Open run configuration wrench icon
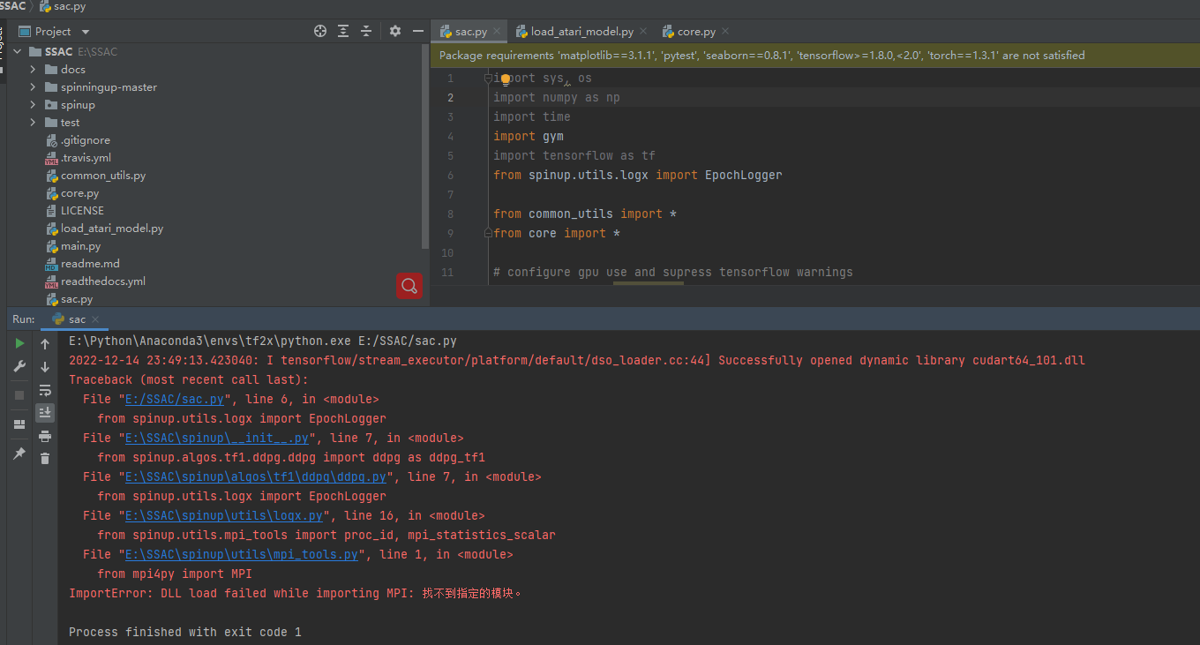Screen dimensions: 1200x645 19,366
